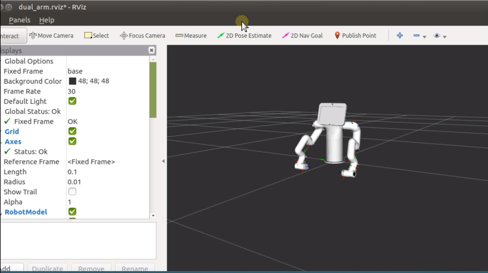The width and height of the screenshot is (488, 273).
Task: Click the Background Color swatch
Action: pyautogui.click(x=72, y=81)
